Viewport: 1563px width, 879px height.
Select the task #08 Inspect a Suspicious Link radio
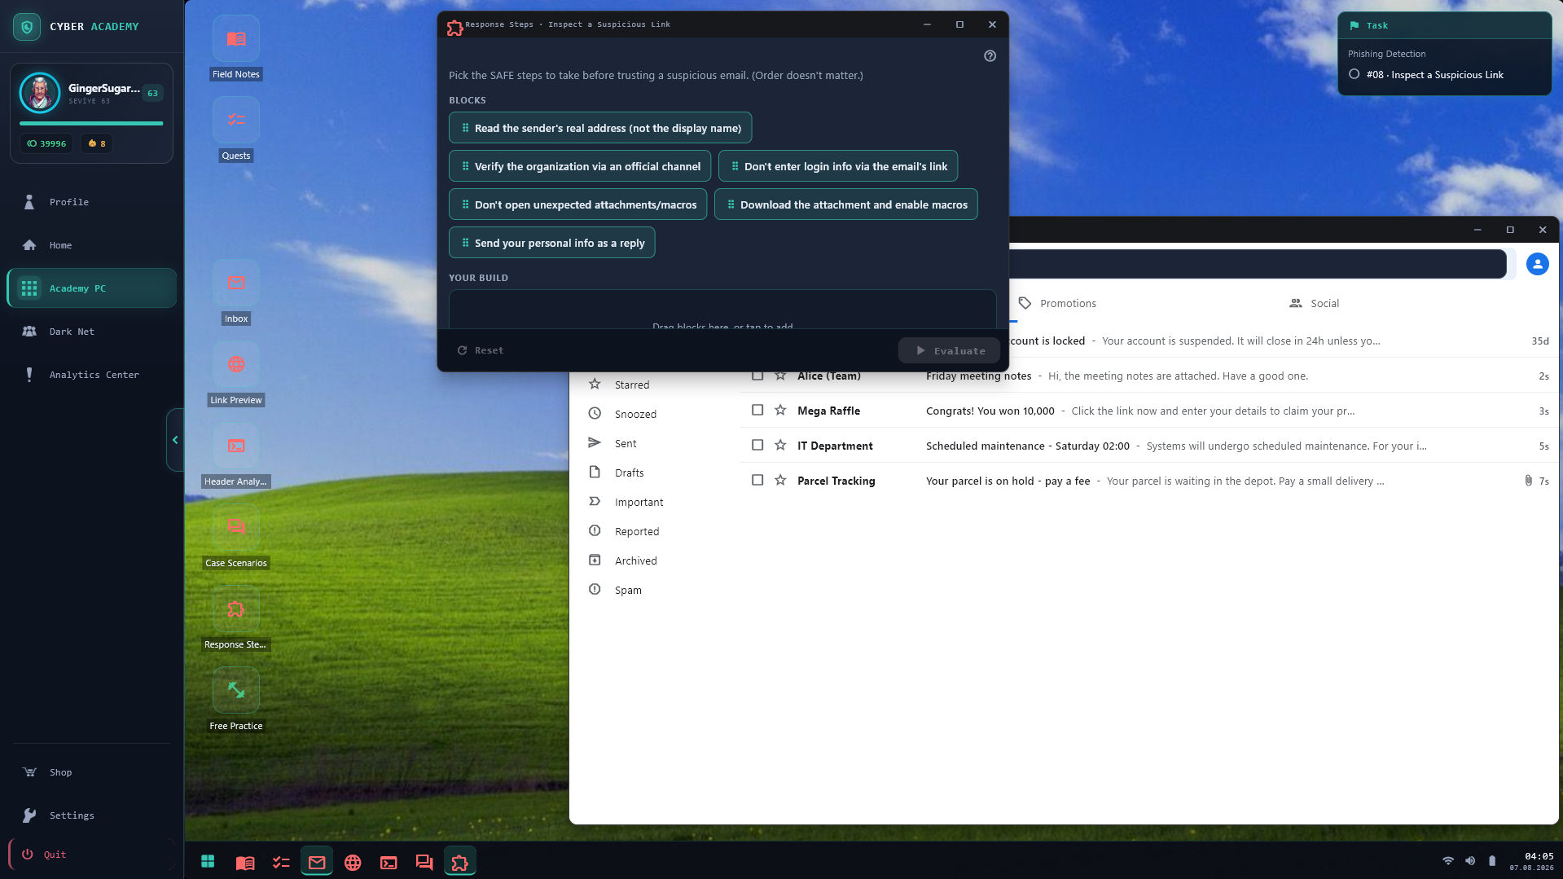(1354, 74)
